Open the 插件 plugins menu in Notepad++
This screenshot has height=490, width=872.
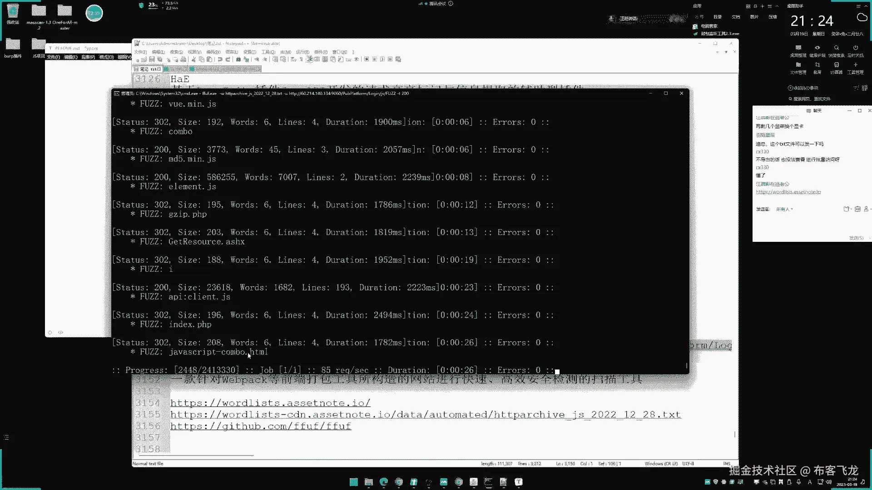[321, 52]
